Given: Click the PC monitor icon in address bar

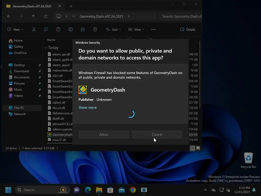Looking at the screenshot, I should tap(59, 16).
